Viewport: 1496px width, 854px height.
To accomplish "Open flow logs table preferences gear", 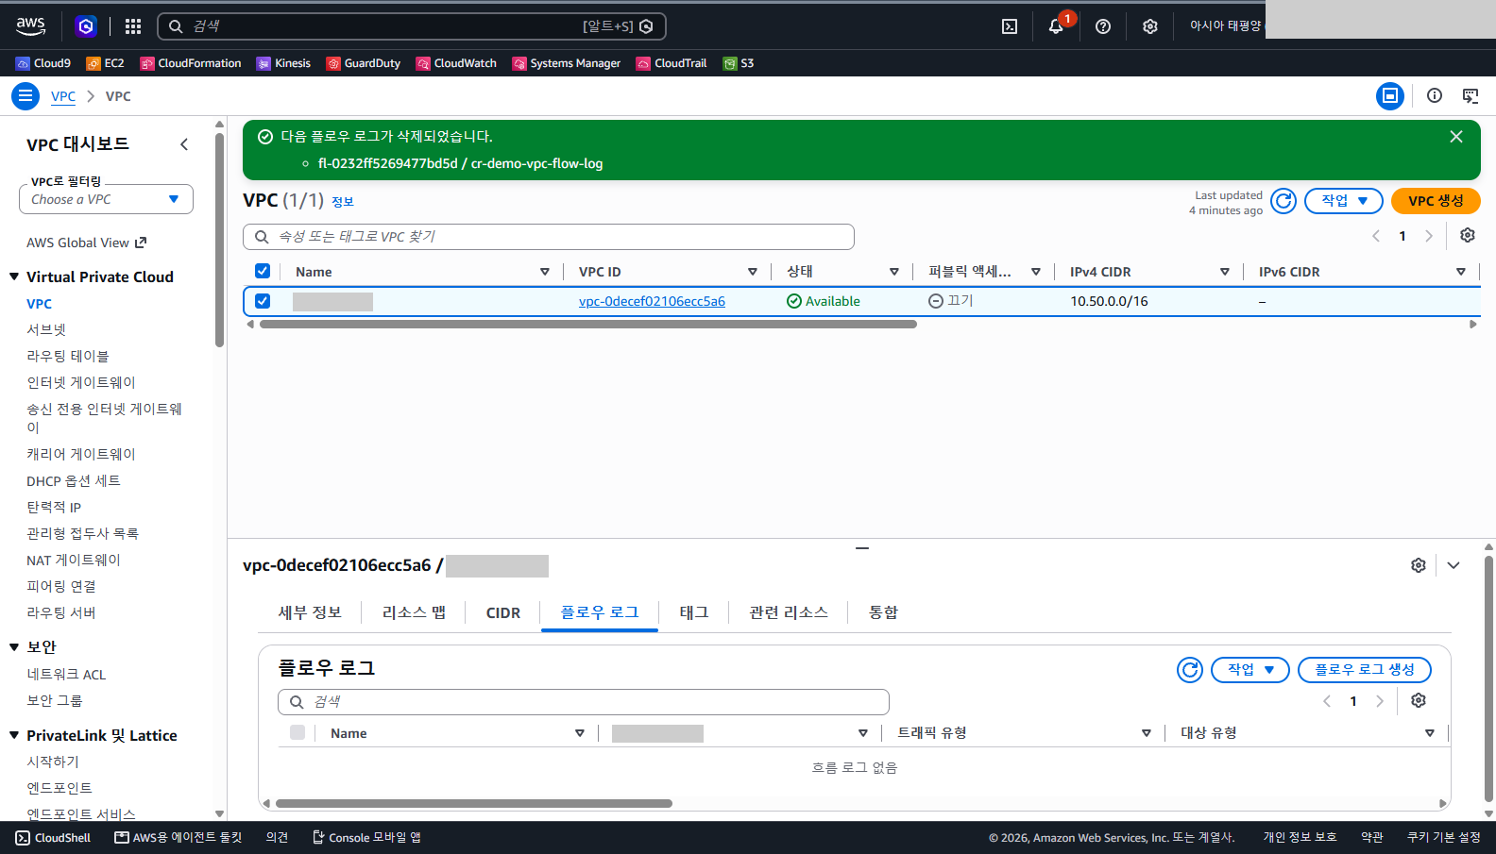I will pyautogui.click(x=1419, y=700).
